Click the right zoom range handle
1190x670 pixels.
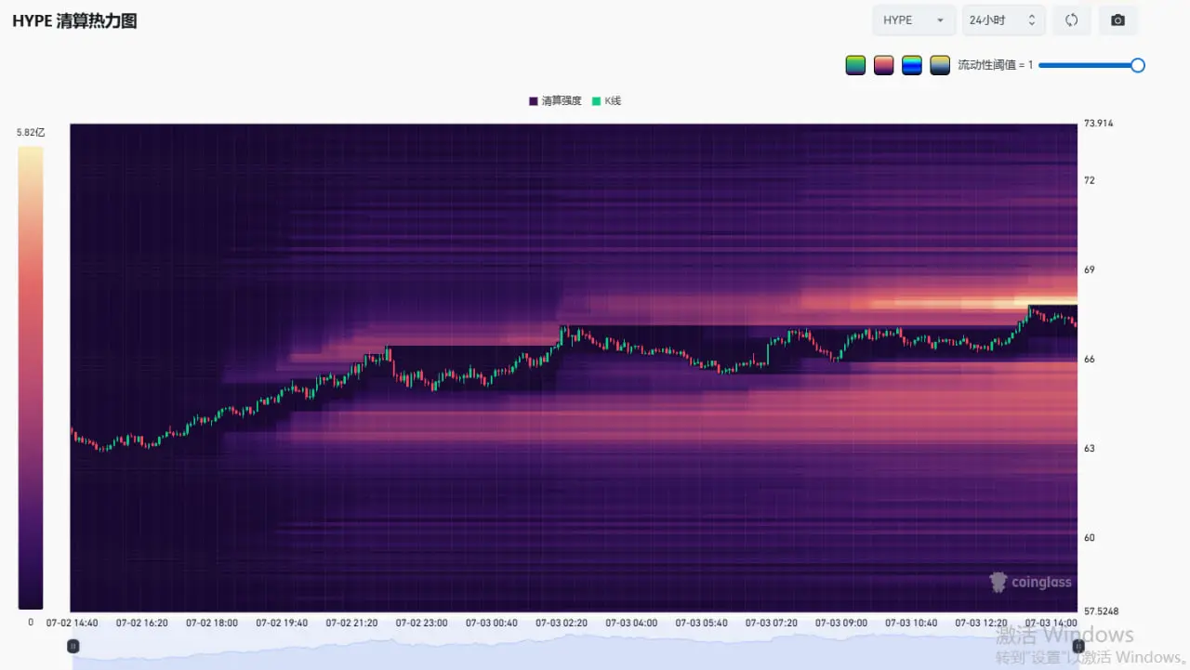click(1078, 646)
